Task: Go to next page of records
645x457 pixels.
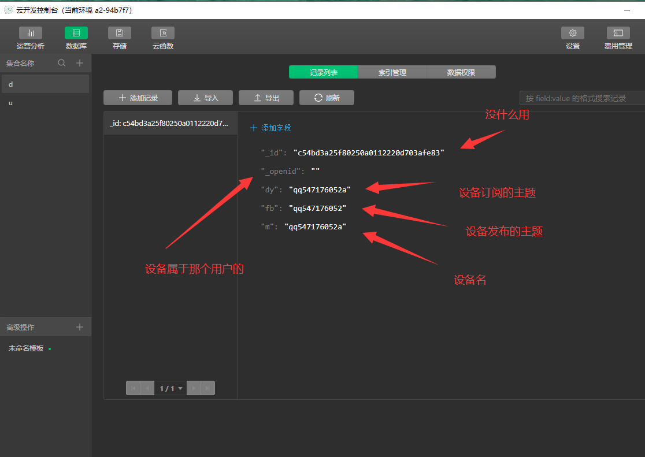Action: (x=194, y=388)
